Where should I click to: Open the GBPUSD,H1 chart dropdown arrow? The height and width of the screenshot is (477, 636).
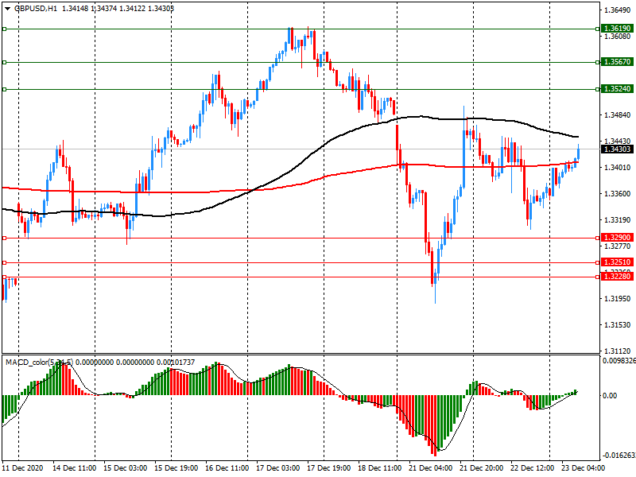coord(7,8)
